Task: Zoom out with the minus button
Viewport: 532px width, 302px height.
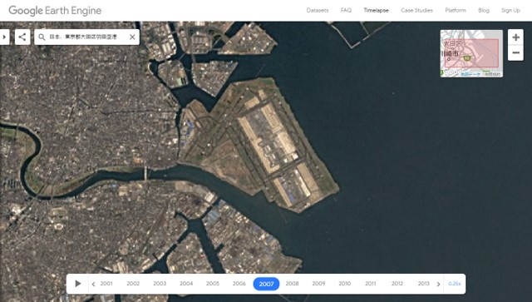Action: (x=515, y=52)
